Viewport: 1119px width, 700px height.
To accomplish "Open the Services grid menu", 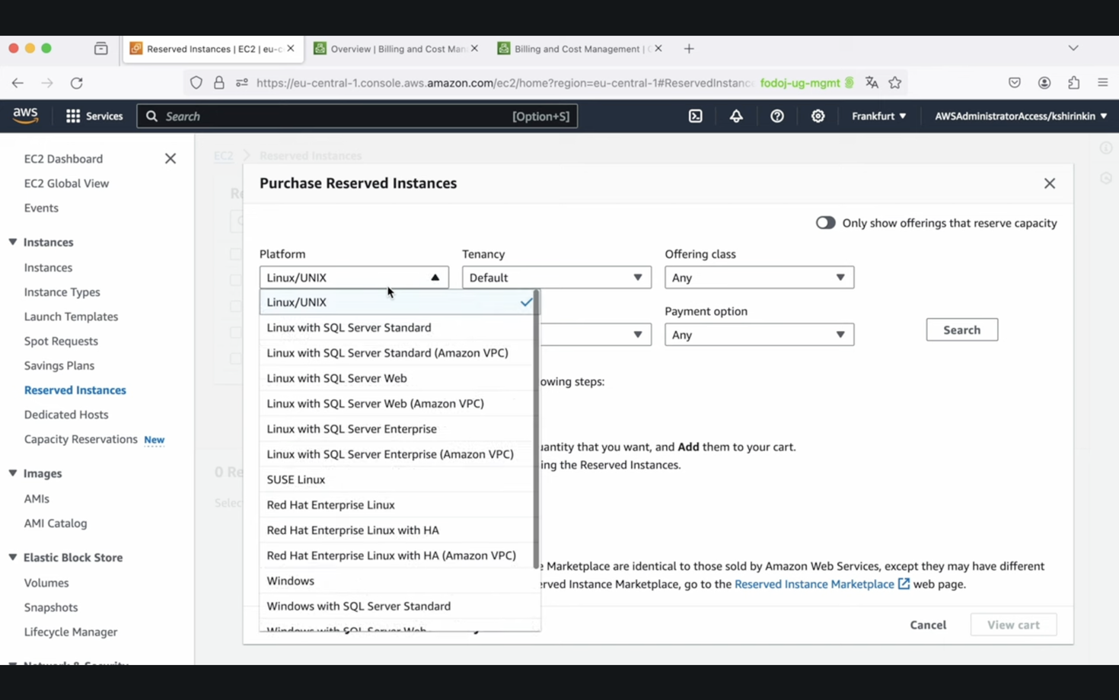I will coord(94,116).
